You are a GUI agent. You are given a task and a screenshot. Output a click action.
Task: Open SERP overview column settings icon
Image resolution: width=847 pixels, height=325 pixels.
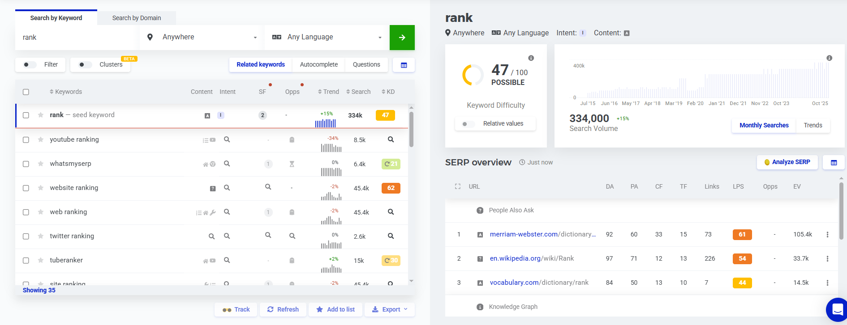coord(834,163)
